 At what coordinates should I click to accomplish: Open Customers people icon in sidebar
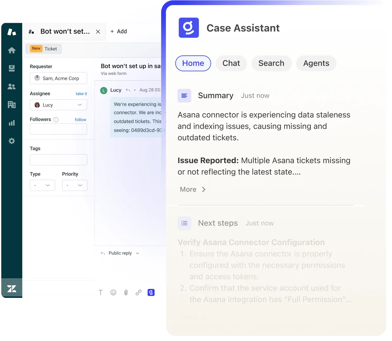pyautogui.click(x=12, y=87)
